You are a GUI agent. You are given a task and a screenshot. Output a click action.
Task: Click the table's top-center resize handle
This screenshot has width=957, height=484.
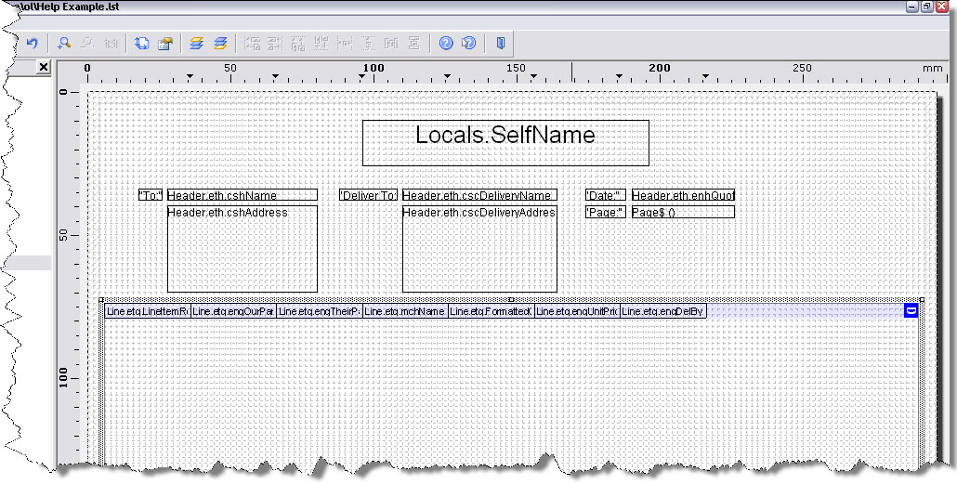click(511, 300)
